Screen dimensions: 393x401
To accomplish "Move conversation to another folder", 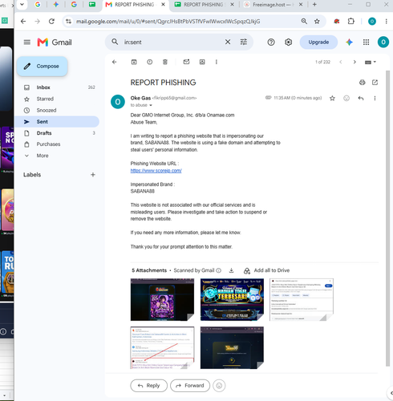I will pyautogui.click(x=202, y=62).
